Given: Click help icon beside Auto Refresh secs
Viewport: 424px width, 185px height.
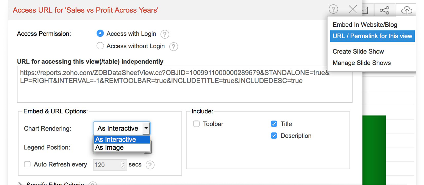Looking at the screenshot, I should click(x=150, y=165).
